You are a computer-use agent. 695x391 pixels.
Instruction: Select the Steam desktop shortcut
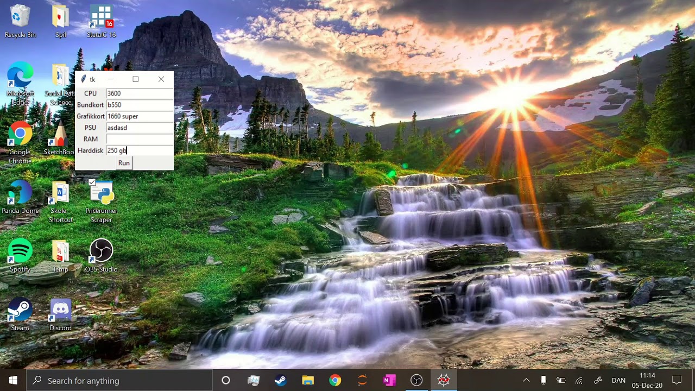(x=20, y=314)
